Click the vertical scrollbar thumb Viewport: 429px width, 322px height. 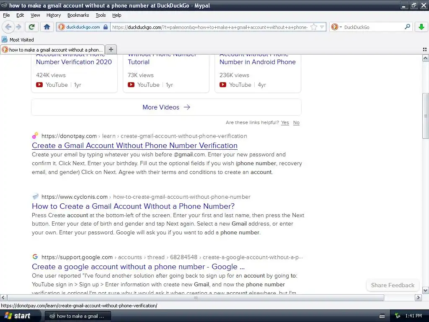426,116
